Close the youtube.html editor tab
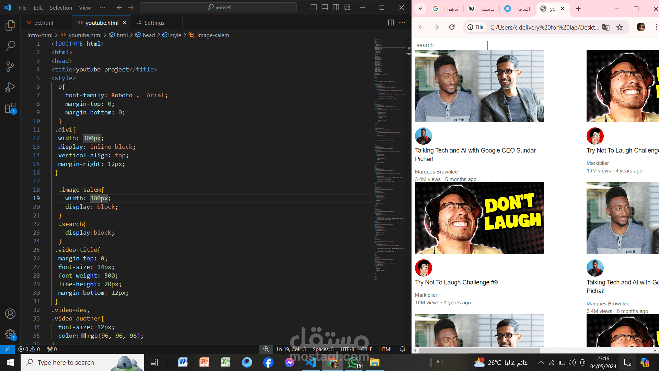This screenshot has width=659, height=371. 125,23
